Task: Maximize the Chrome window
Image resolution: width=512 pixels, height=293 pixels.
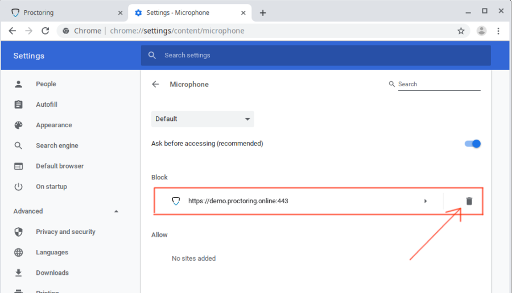Action: tap(485, 11)
